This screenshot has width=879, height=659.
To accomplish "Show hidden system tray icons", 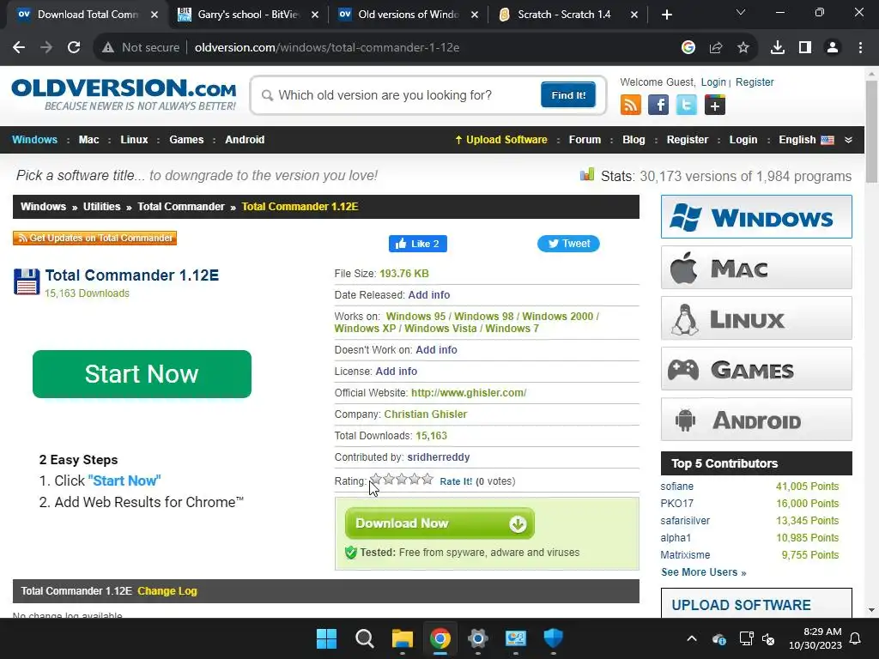I will [692, 638].
